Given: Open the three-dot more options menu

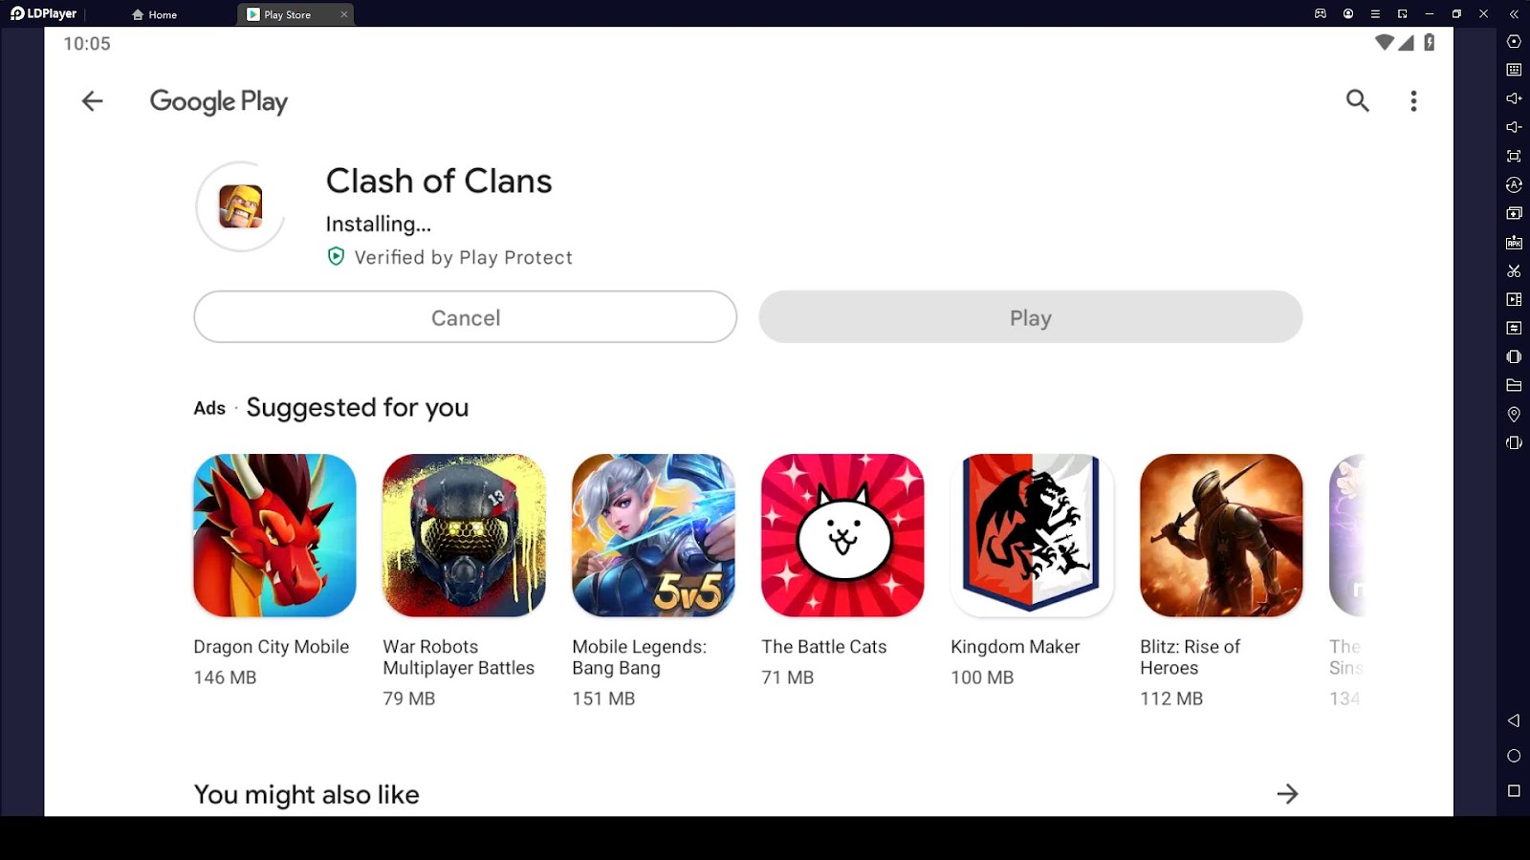Looking at the screenshot, I should (1413, 100).
